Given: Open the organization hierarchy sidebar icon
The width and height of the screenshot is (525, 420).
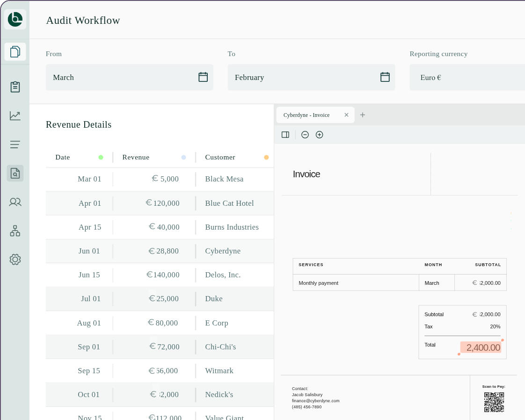Looking at the screenshot, I should click(15, 231).
